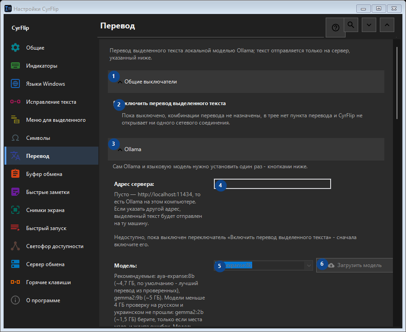Screen dimensions: 406x332
Task: Select the Символы omega icon
Action: coord(15,138)
